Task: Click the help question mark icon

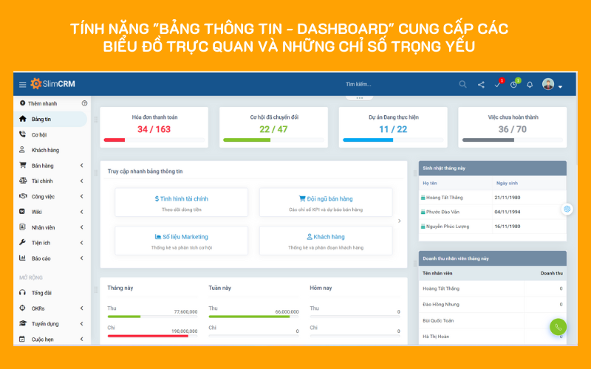Action: click(84, 103)
